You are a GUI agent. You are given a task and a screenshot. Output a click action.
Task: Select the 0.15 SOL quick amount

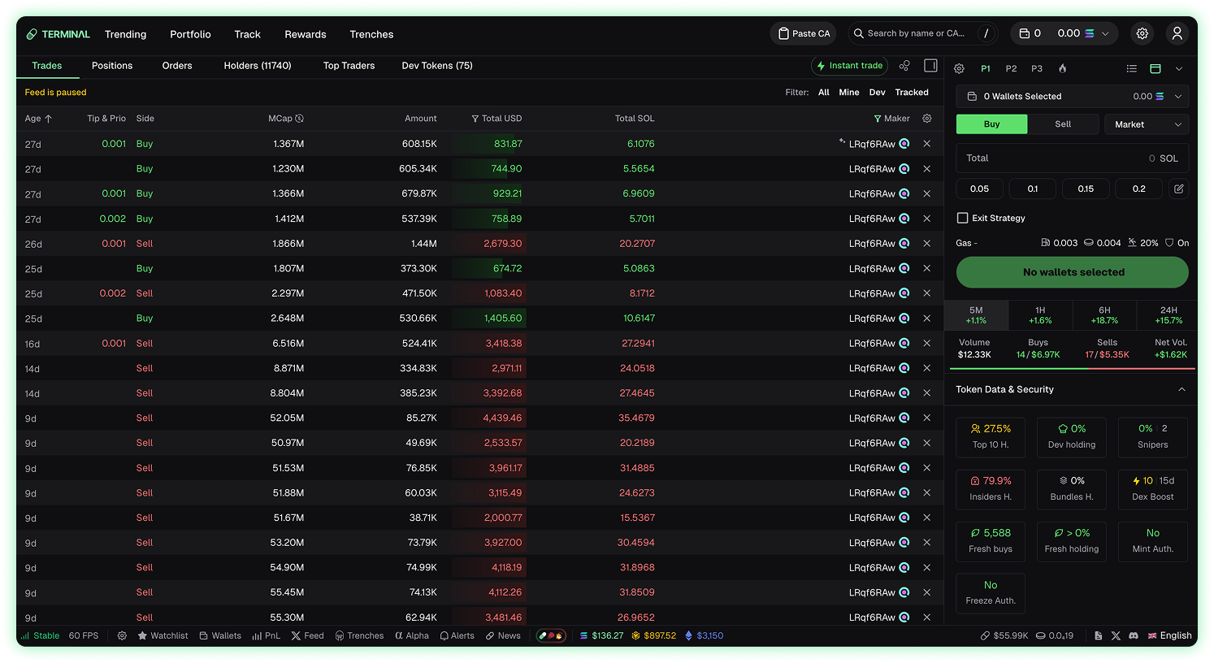1086,188
